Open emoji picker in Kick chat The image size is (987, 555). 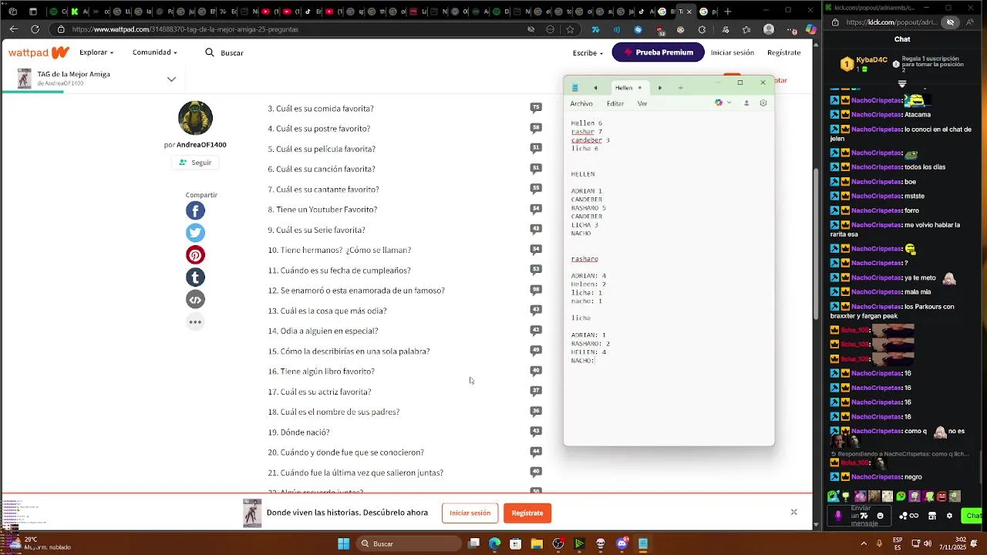(880, 516)
